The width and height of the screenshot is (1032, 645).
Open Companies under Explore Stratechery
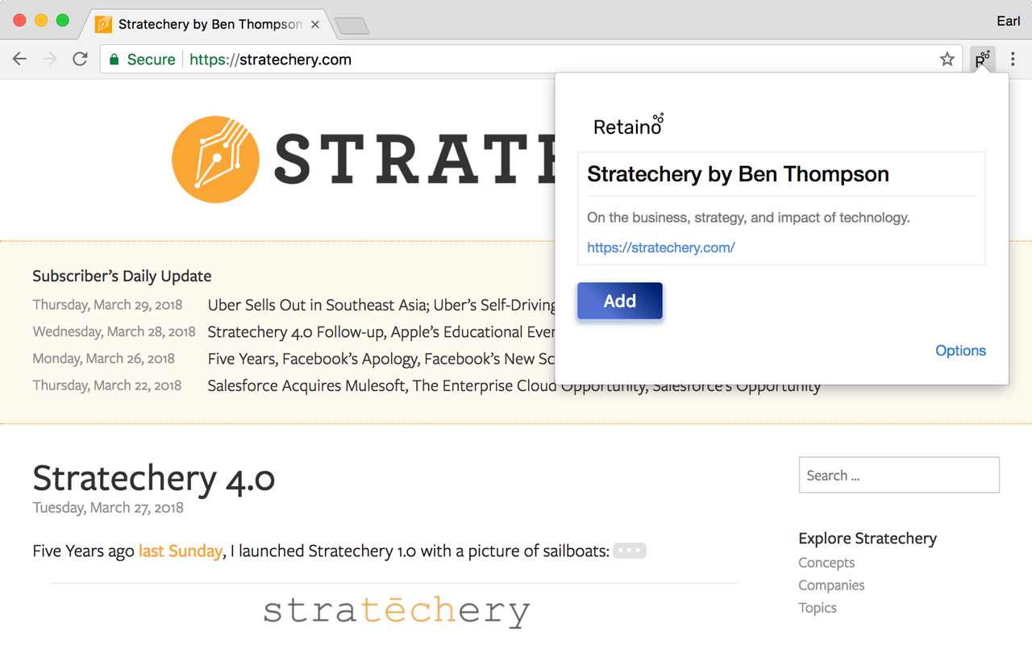coord(831,585)
